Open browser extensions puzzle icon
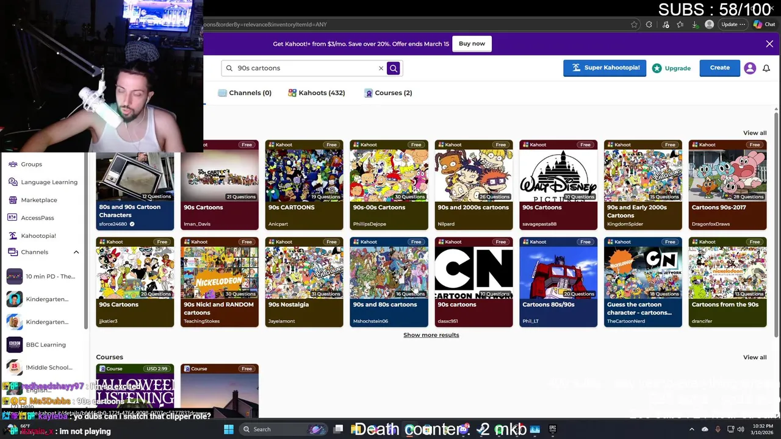The image size is (781, 439). click(x=649, y=24)
